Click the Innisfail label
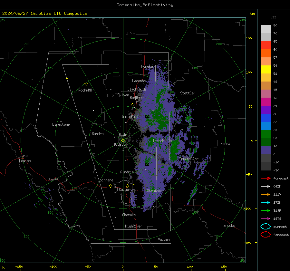Image resolution: width=290 pixels, height=271 pixels. coord(130,117)
